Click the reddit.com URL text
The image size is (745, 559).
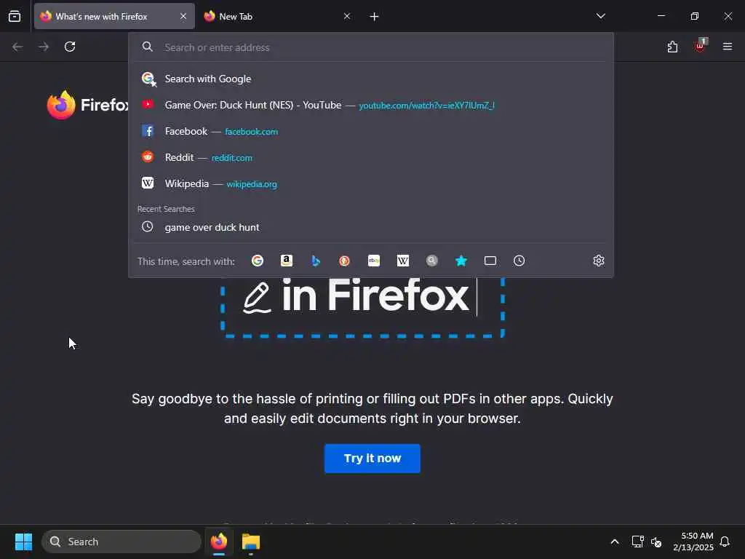point(232,158)
